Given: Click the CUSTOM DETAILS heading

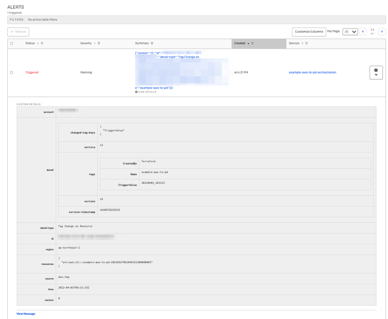Looking at the screenshot, I should tap(29, 104).
